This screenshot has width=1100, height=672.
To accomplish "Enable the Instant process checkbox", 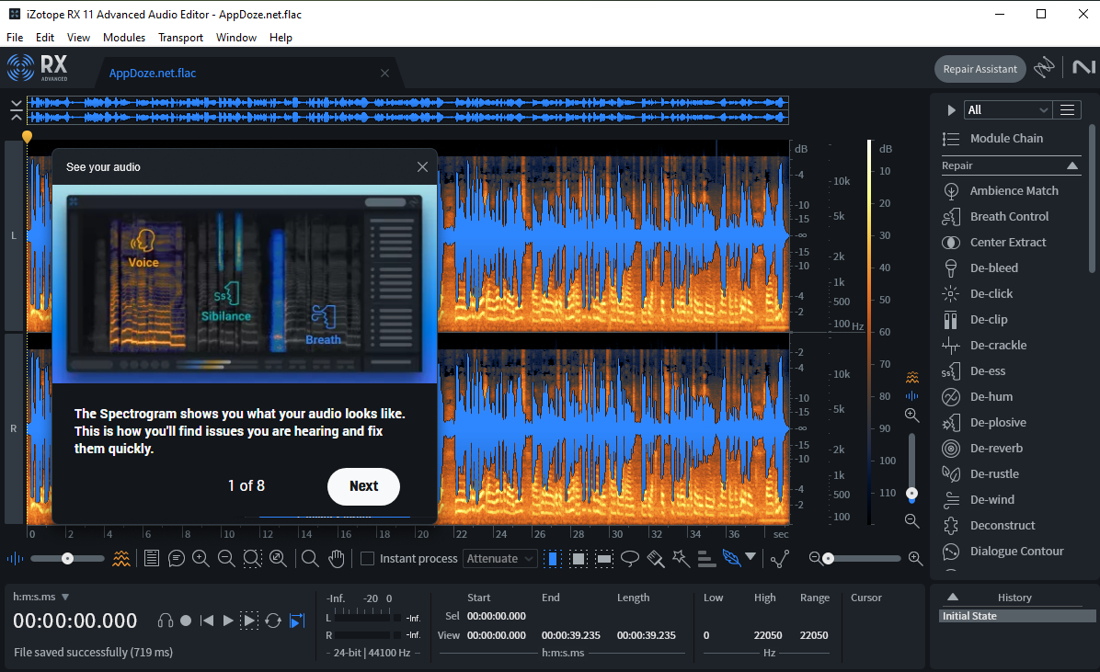I will coord(367,558).
